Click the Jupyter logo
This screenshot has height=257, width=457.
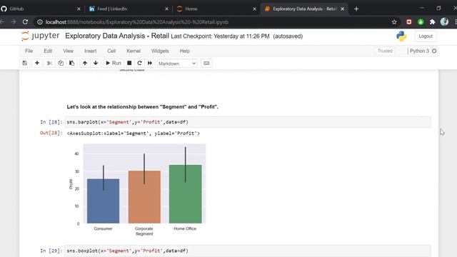point(40,36)
